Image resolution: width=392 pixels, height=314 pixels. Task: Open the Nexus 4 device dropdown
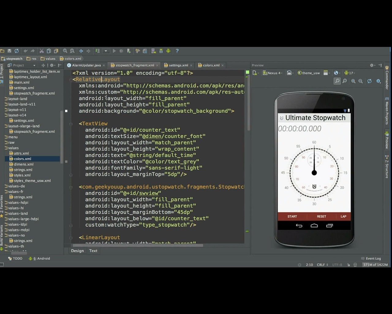[273, 73]
